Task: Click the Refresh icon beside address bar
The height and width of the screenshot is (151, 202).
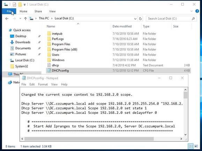Action: 140,19
